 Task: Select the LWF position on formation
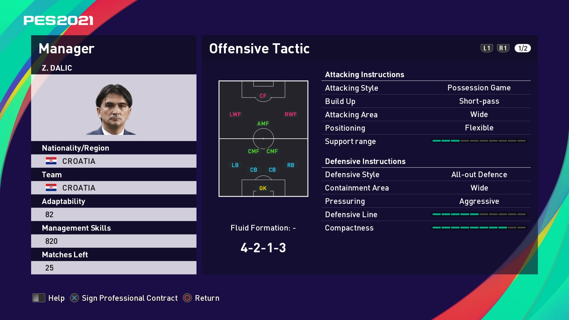(x=235, y=114)
